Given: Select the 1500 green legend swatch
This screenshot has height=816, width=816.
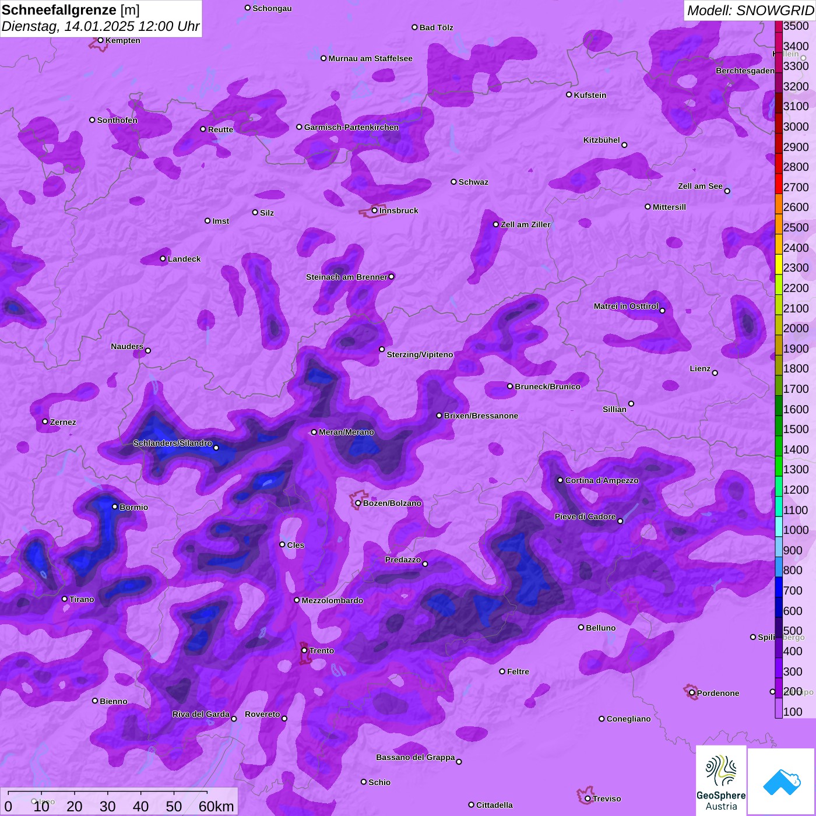Looking at the screenshot, I should point(778,425).
